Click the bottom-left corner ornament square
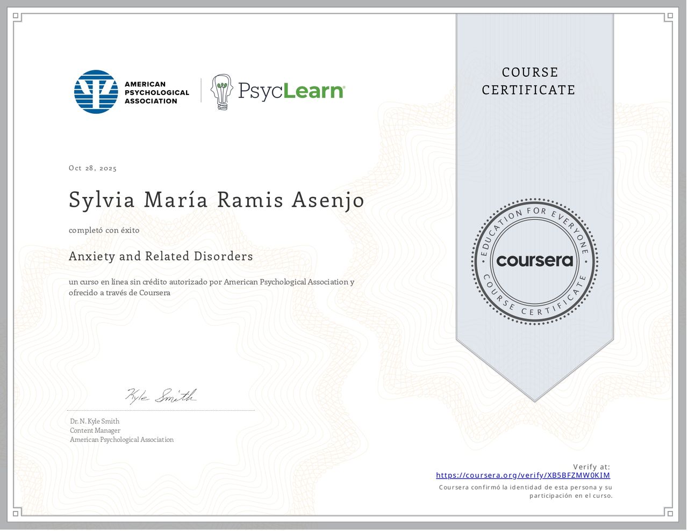The image size is (688, 531). 17,513
